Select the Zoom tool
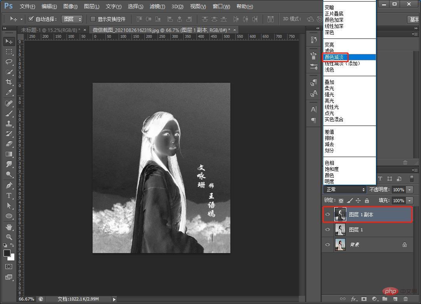This screenshot has height=304, width=421. click(x=9, y=237)
